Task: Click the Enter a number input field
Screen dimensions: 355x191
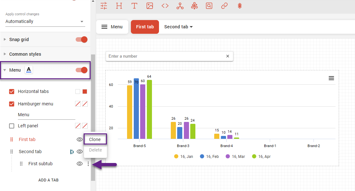Action: point(166,56)
